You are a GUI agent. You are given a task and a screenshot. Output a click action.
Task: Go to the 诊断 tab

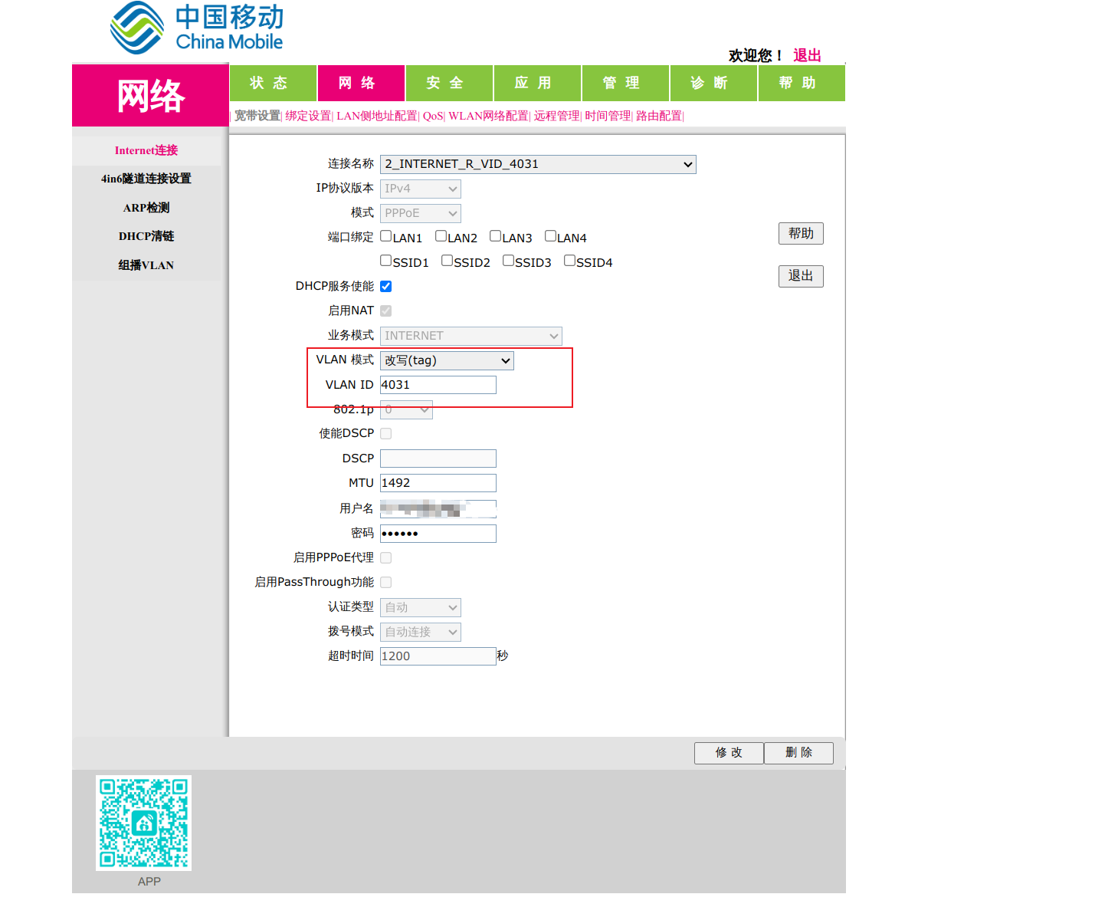(x=713, y=83)
